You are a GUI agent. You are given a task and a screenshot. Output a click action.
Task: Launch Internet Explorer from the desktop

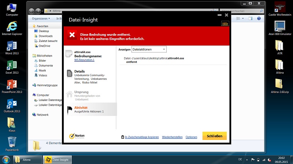click(x=12, y=28)
